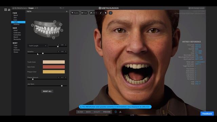The image size is (217, 122).
Task: Click the My MetaHumans breadcrumb link
Action: [x=20, y=8]
